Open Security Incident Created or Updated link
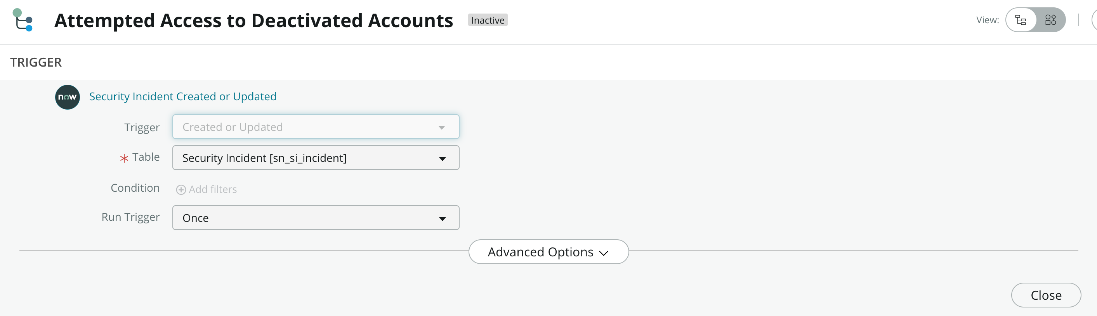The image size is (1097, 316). click(183, 96)
